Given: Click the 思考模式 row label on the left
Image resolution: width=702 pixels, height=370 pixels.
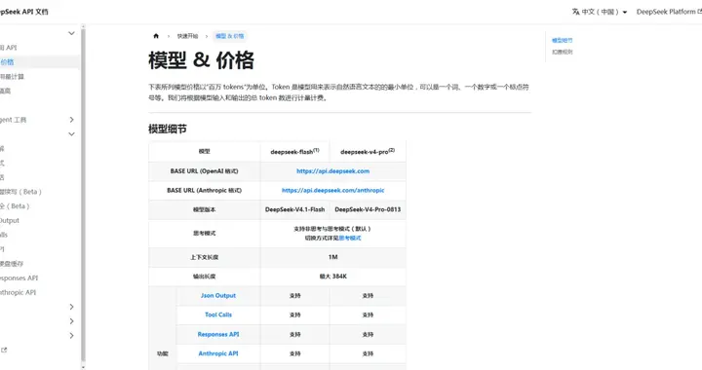Looking at the screenshot, I should click(x=204, y=234).
